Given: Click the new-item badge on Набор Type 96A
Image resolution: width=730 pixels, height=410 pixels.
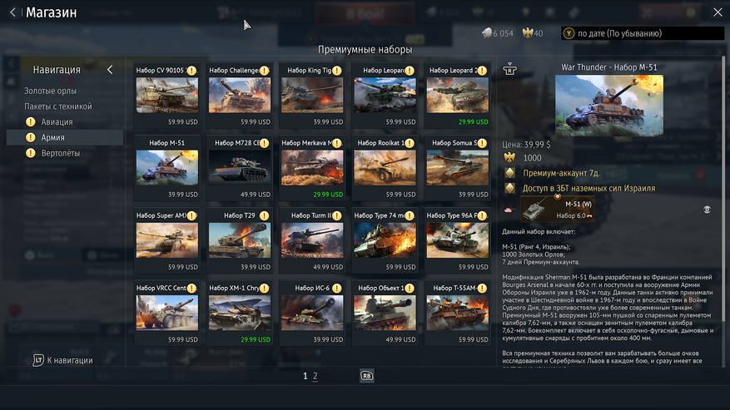Looking at the screenshot, I should click(x=482, y=215).
